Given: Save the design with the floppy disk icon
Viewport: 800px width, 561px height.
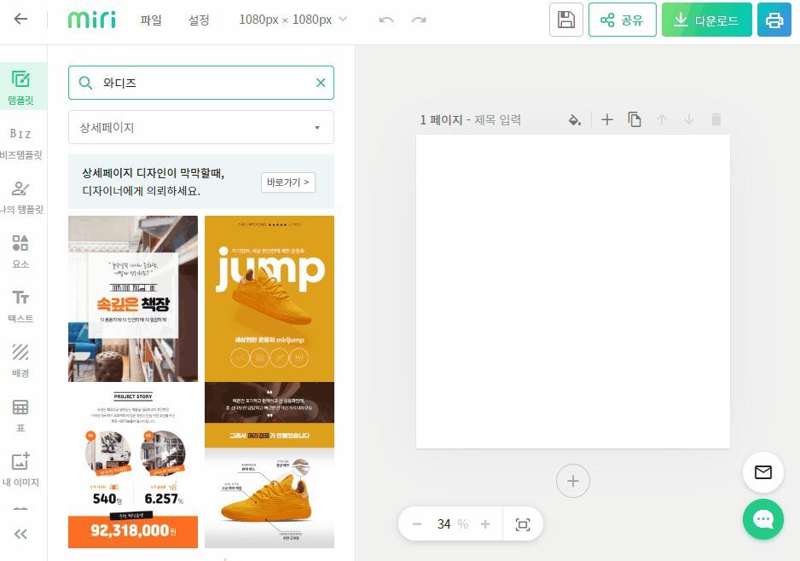Looking at the screenshot, I should click(565, 20).
